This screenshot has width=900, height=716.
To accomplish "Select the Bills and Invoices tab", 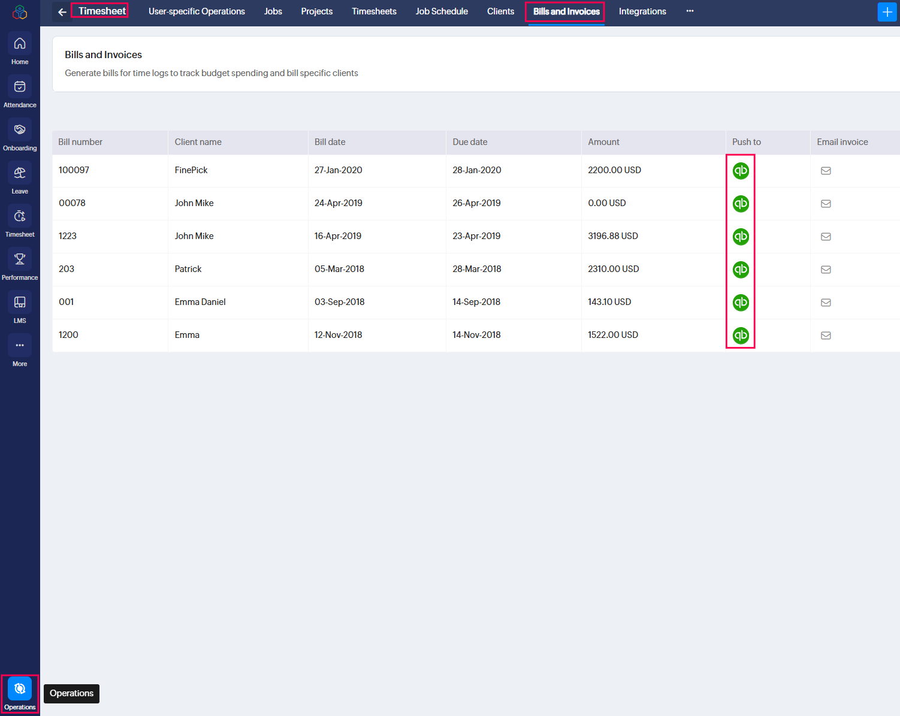I will [x=566, y=11].
